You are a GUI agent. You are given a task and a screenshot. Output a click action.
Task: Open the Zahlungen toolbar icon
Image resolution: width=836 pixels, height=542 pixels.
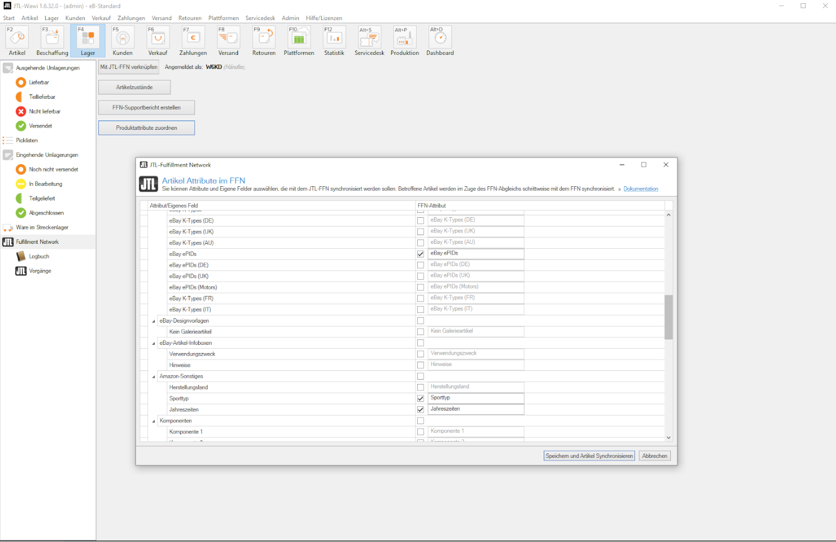point(193,41)
